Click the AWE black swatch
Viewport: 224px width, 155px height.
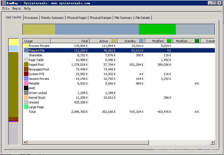pyautogui.click(x=26, y=88)
